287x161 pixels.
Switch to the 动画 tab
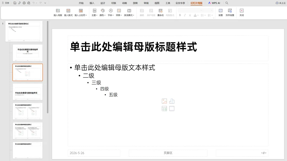(124, 3)
